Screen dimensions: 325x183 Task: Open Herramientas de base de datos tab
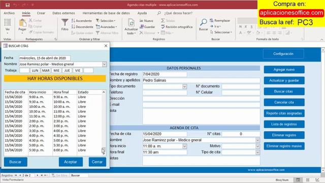(106, 13)
